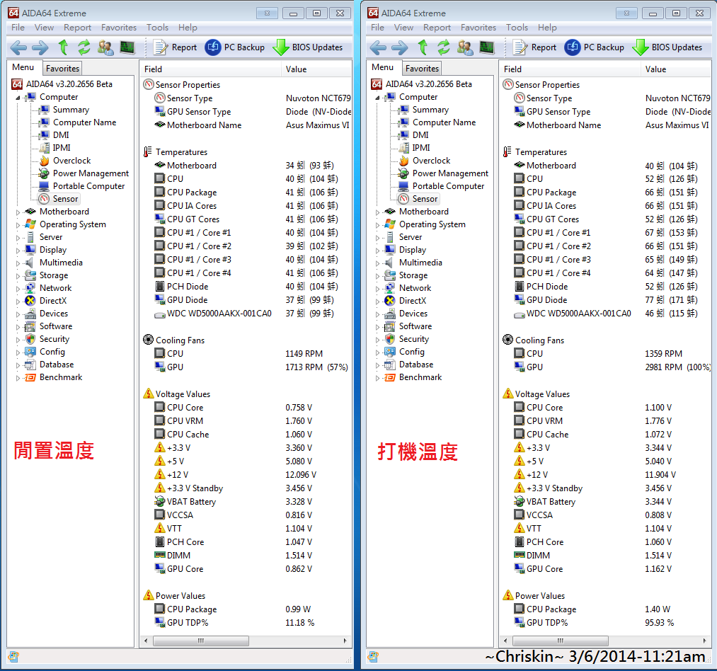Viewport: 717px width, 671px height.
Task: Open Users icon in left window toolbar
Action: [105, 47]
